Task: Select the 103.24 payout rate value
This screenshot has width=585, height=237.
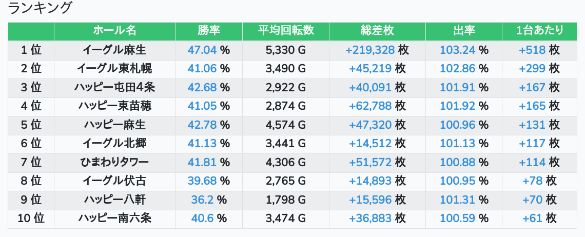Action: pos(458,50)
